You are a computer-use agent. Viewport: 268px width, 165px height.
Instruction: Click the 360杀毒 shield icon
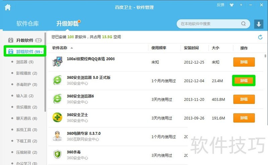coord(58,155)
